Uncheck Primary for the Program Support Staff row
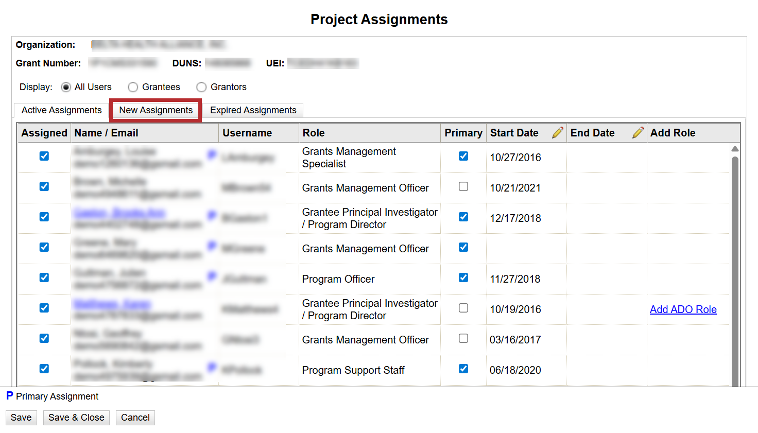This screenshot has width=758, height=433. (x=463, y=369)
